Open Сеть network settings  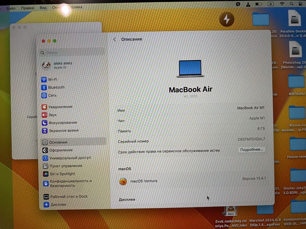tap(49, 96)
